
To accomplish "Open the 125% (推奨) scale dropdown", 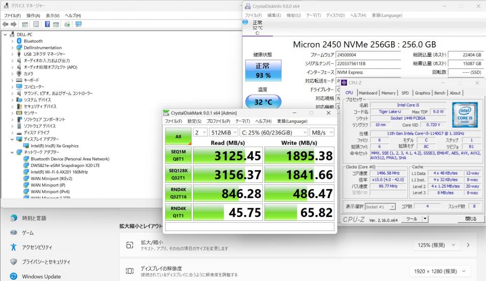I will [437, 245].
